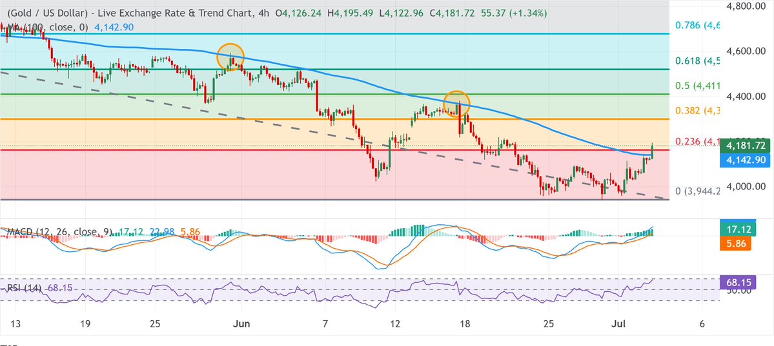Click the 0.236 Fibonacci level label
The width and height of the screenshot is (774, 346).
pos(698,142)
